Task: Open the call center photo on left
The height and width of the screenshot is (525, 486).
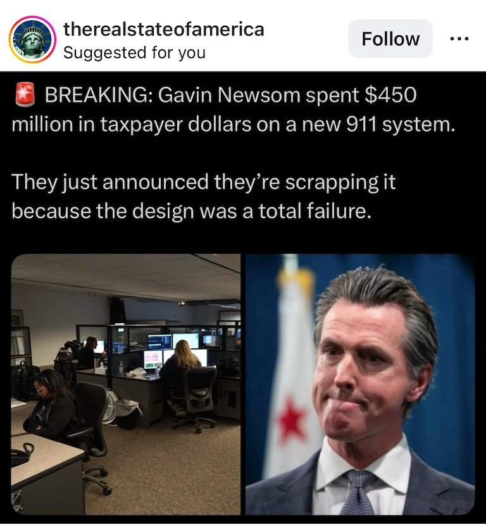Action: tap(126, 384)
